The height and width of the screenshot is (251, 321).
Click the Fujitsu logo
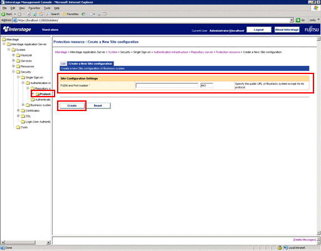coord(312,29)
